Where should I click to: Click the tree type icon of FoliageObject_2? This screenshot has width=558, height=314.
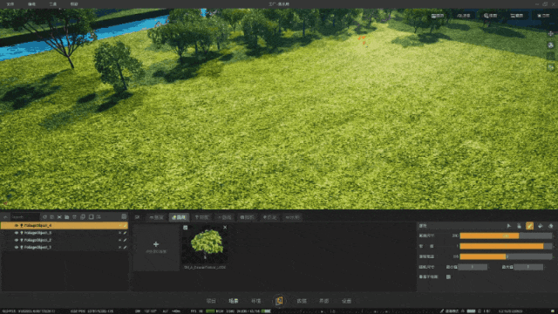(21, 240)
